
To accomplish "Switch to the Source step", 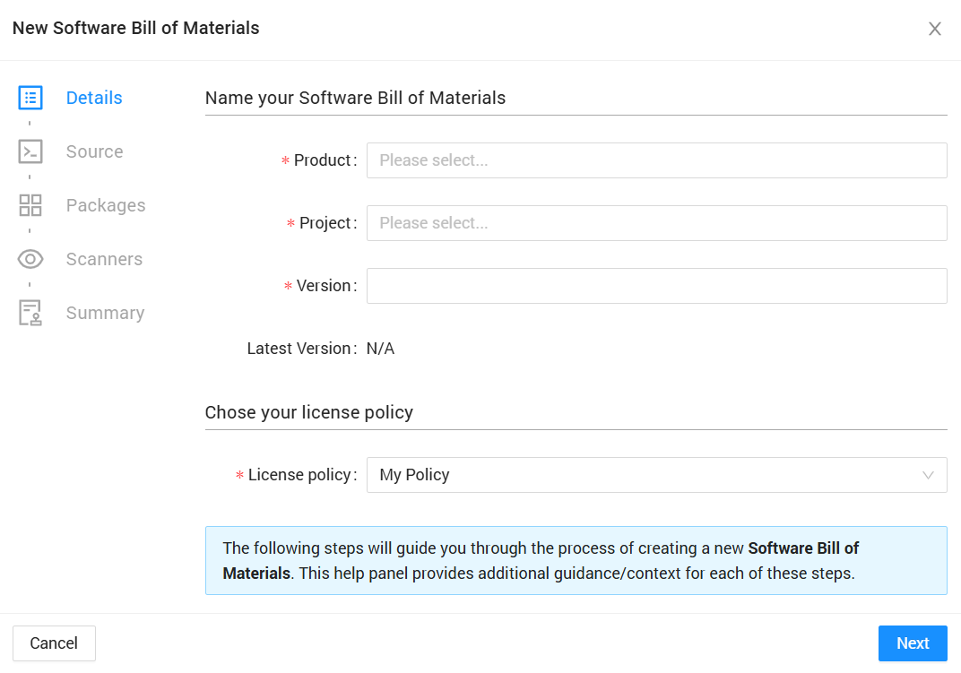I will coord(94,151).
